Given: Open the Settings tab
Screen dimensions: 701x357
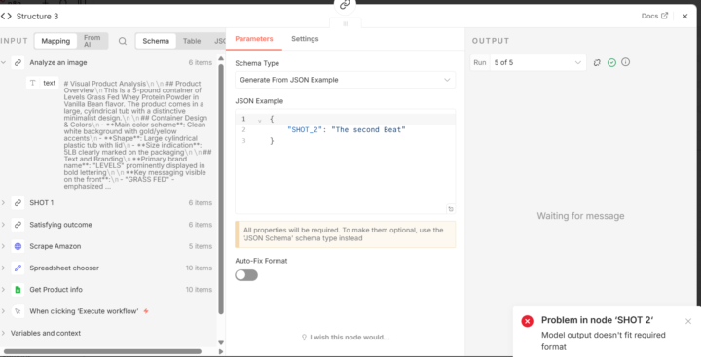Looking at the screenshot, I should click(305, 39).
